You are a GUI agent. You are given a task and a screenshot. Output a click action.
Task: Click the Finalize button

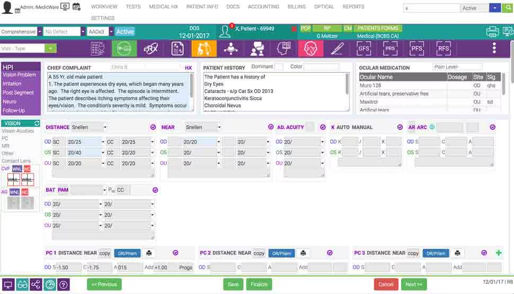click(259, 284)
